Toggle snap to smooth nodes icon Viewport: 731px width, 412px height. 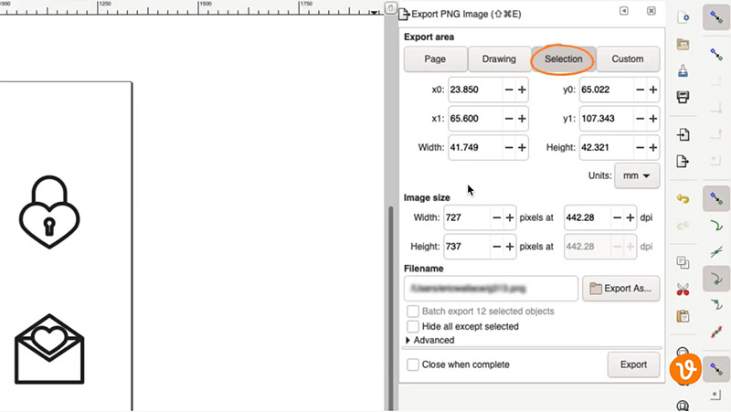pyautogui.click(x=716, y=305)
